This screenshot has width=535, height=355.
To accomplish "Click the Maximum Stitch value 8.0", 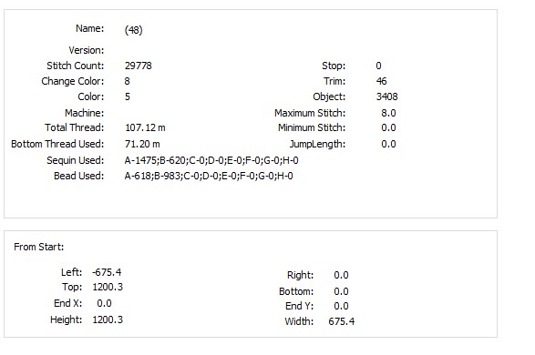I will [x=388, y=113].
